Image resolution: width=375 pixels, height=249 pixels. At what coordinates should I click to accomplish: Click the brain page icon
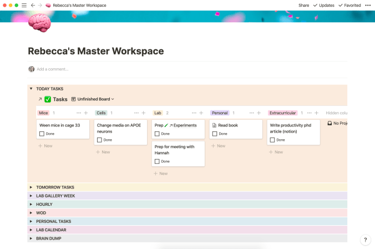click(39, 23)
